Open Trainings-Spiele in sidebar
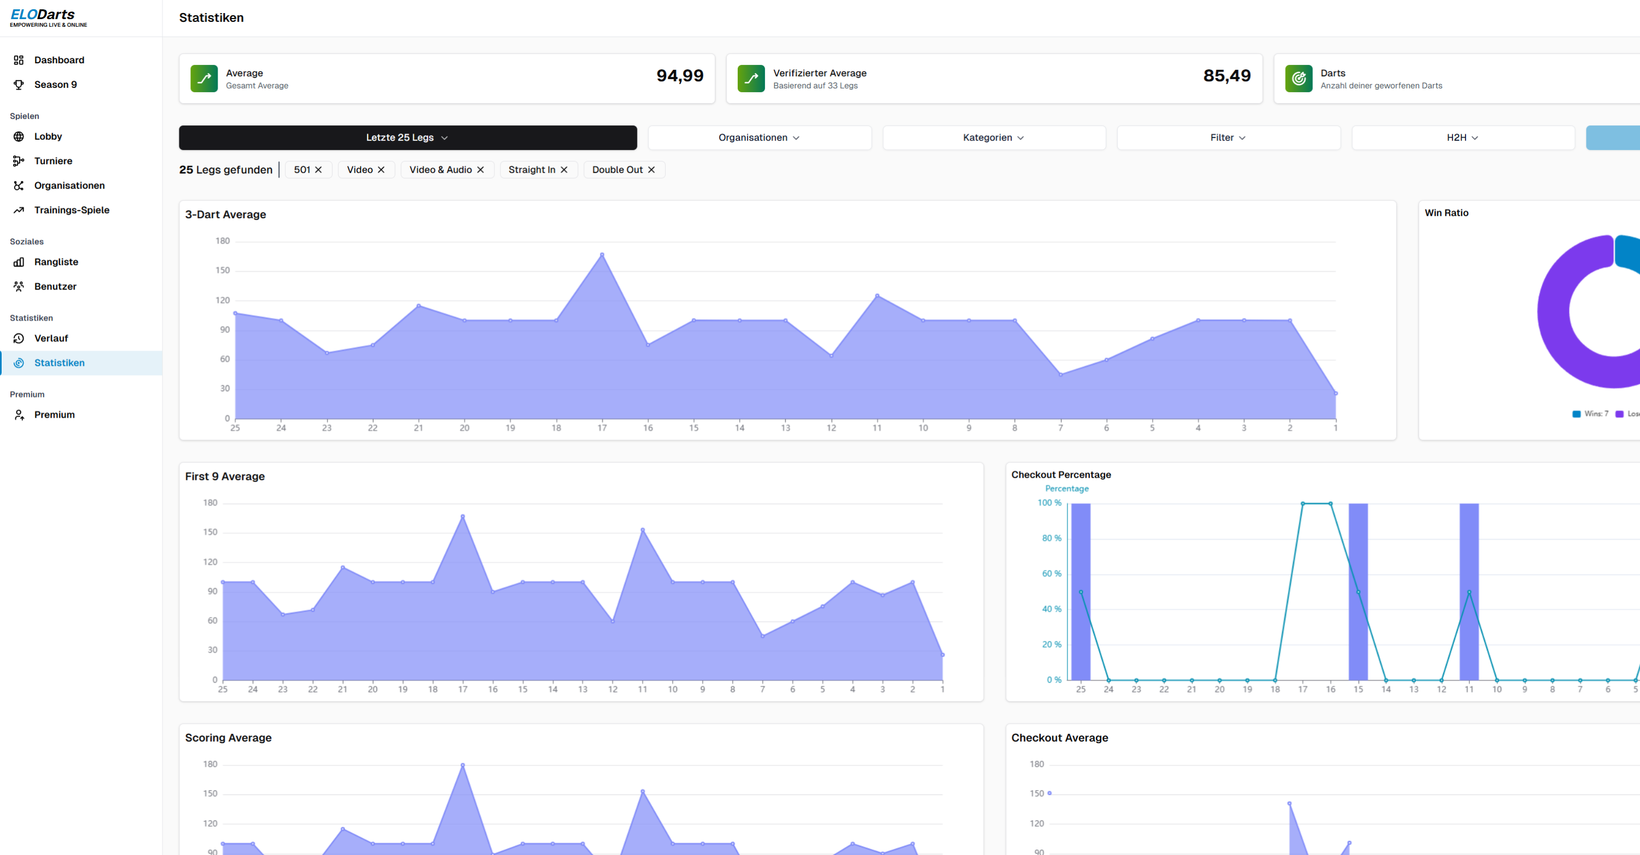 (81, 210)
